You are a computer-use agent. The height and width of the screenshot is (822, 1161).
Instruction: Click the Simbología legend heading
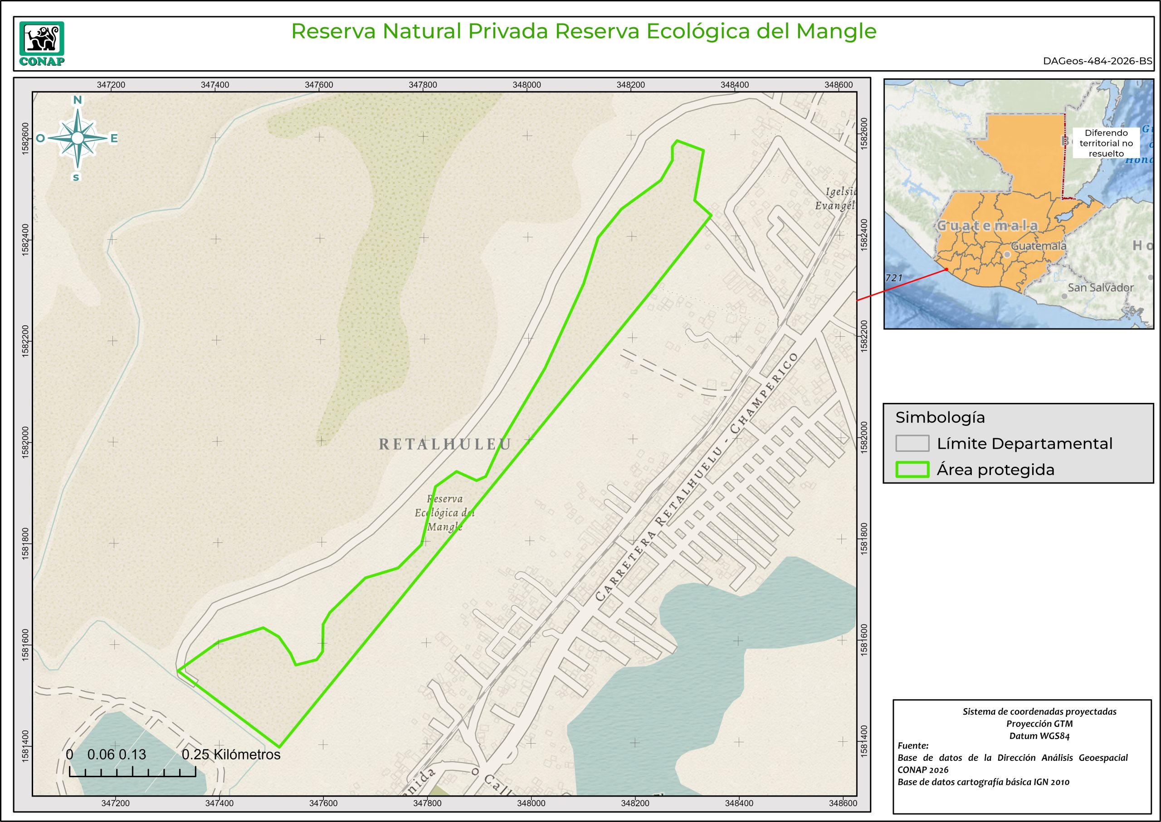click(x=940, y=418)
